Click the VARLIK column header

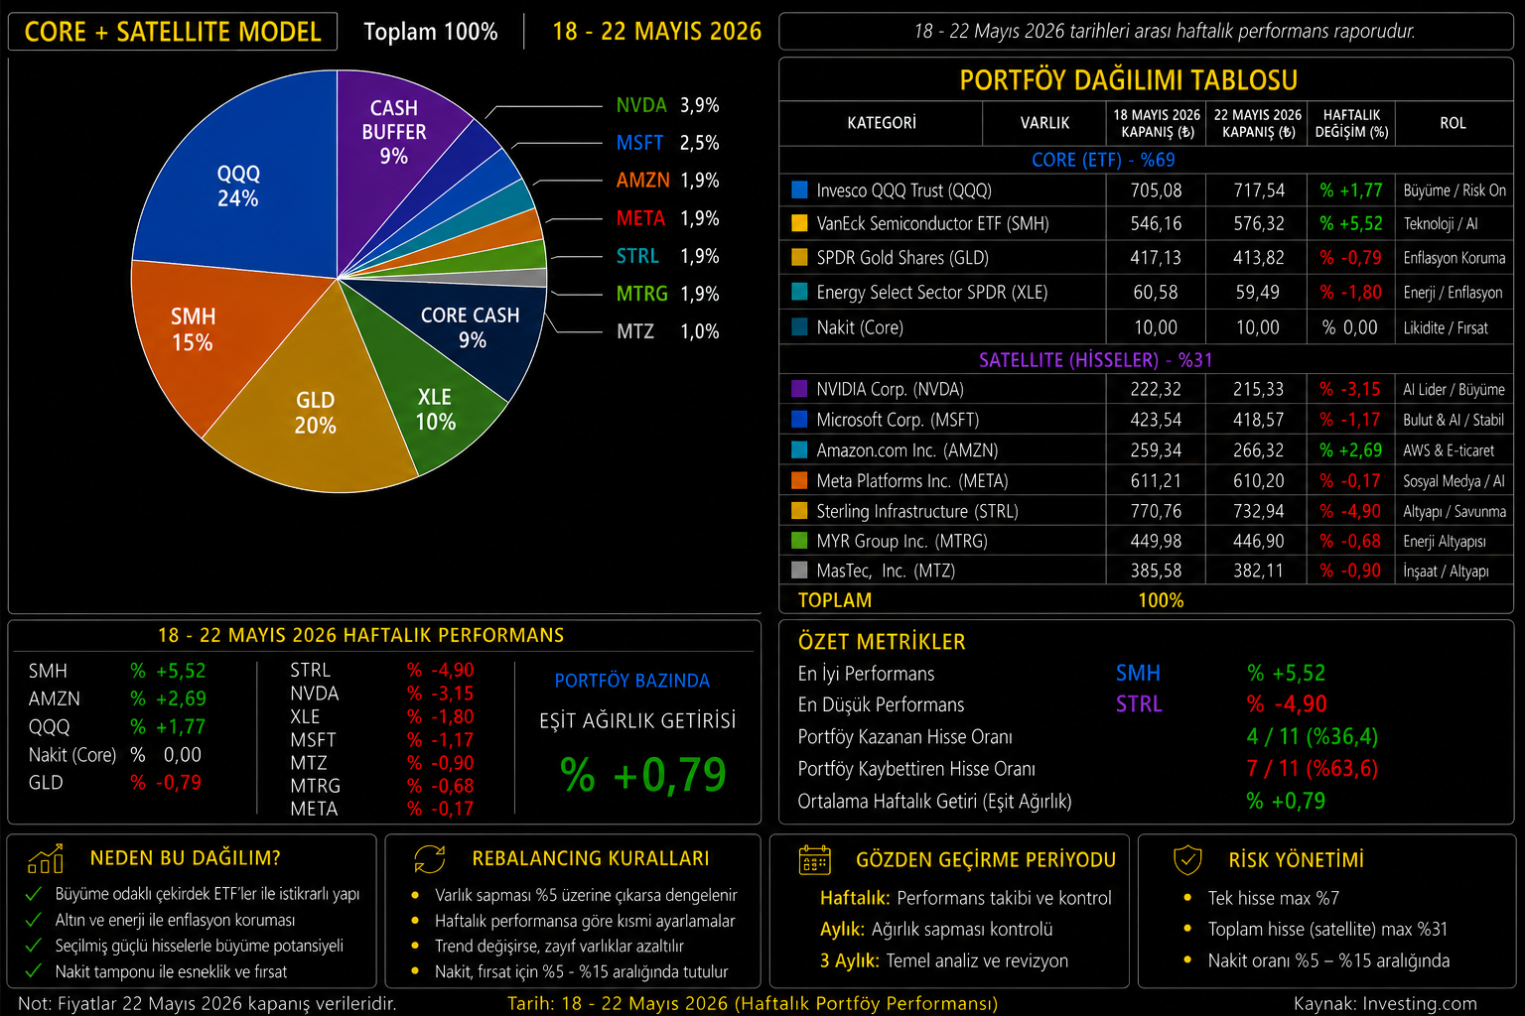pyautogui.click(x=1045, y=123)
